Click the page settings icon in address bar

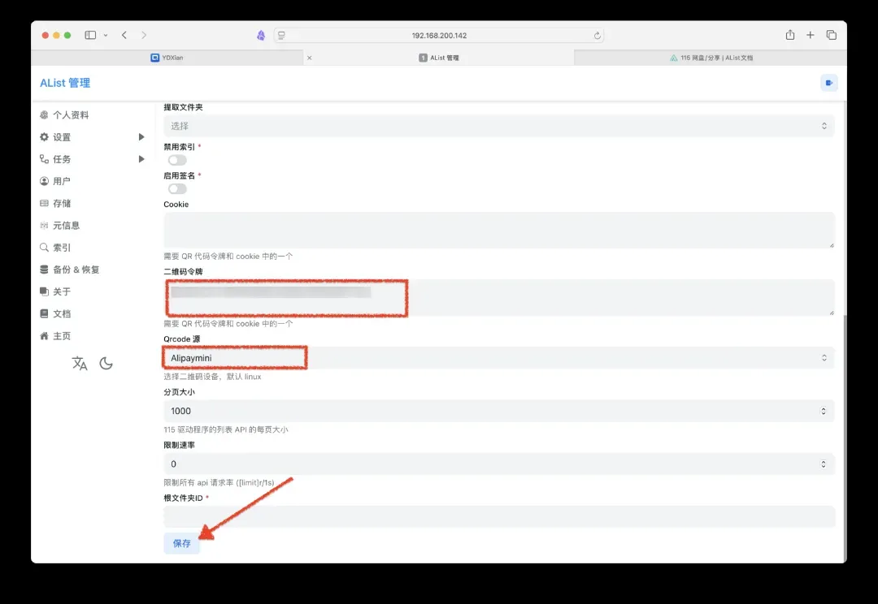click(x=281, y=35)
